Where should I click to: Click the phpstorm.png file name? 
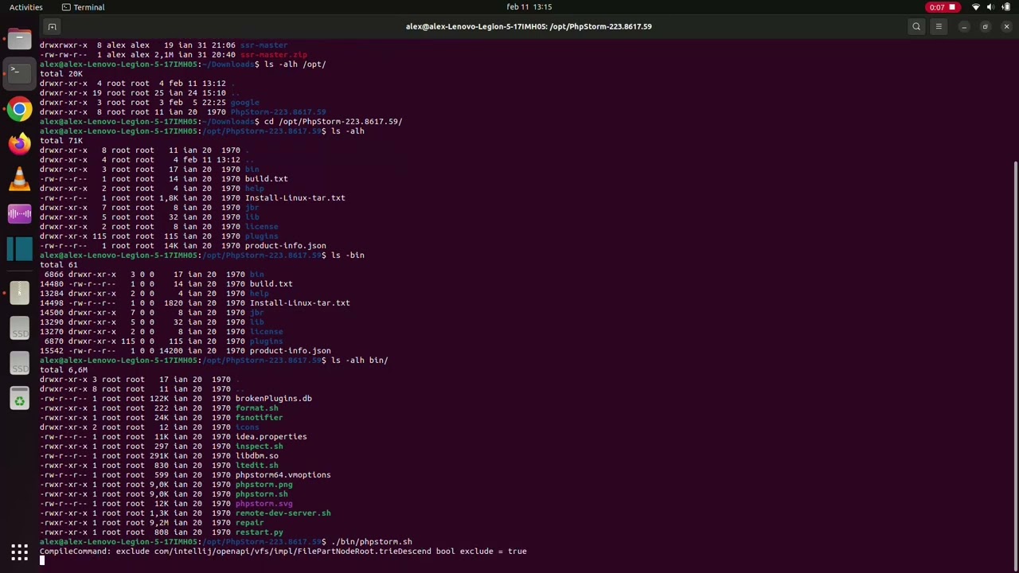click(264, 485)
